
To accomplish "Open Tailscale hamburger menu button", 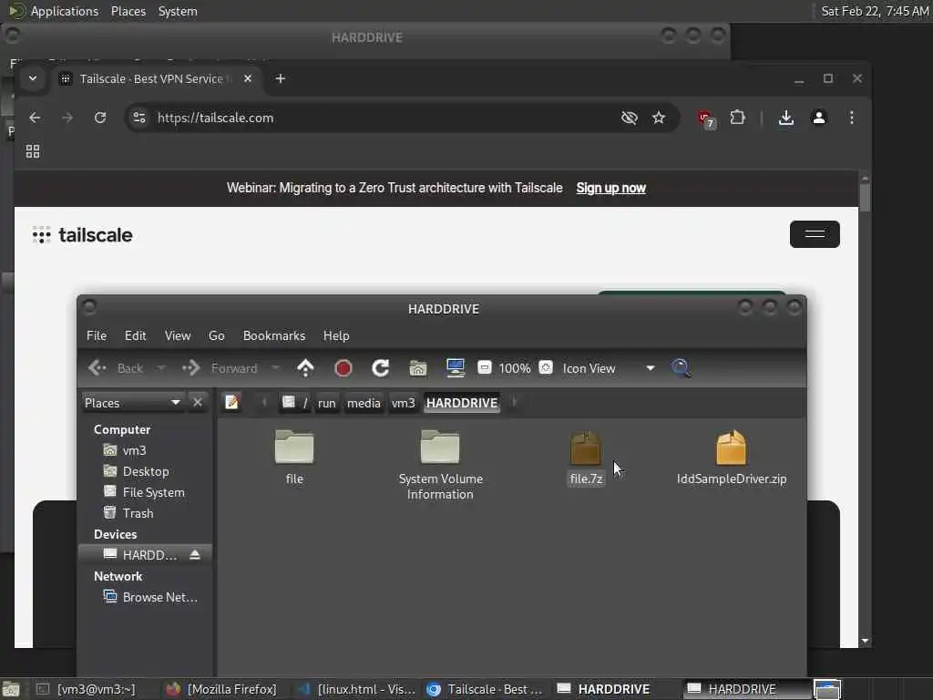I will pyautogui.click(x=815, y=234).
